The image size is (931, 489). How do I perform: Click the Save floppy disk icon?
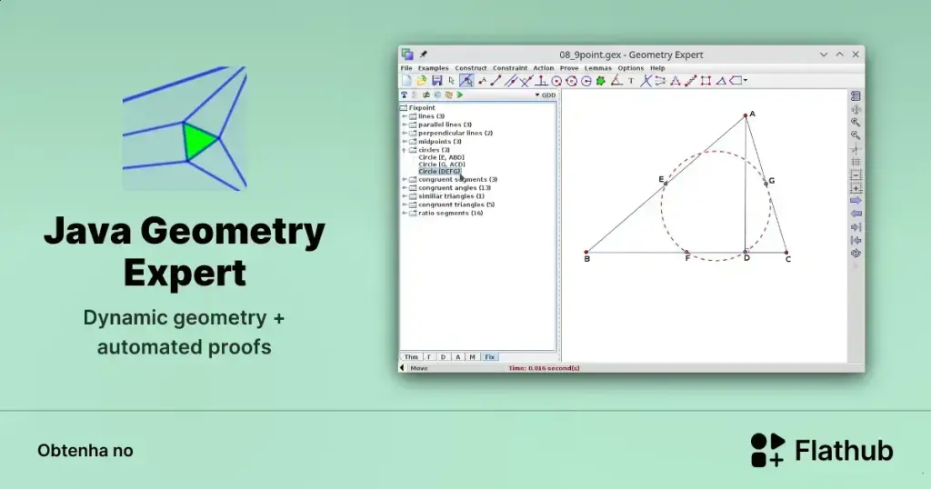[x=436, y=81]
